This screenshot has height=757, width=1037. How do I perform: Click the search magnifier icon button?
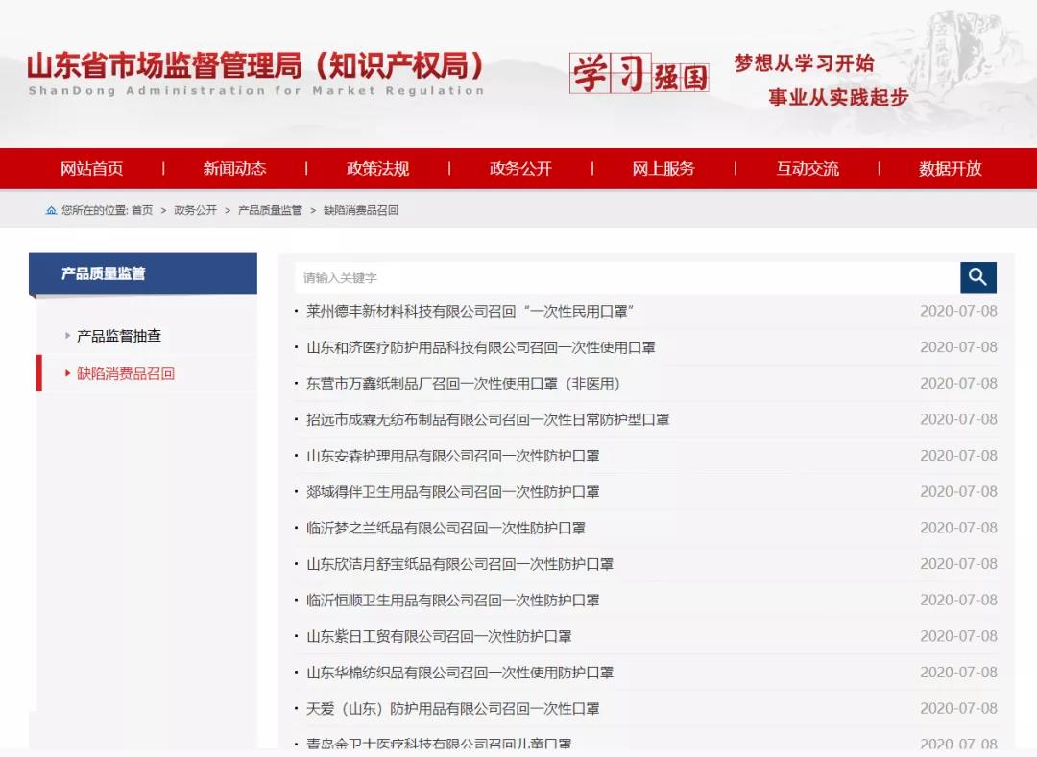tap(977, 277)
